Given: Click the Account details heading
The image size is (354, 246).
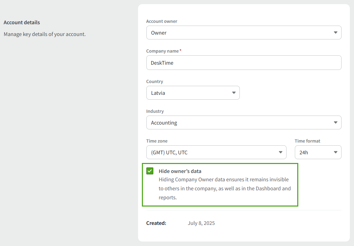Looking at the screenshot, I should [22, 22].
